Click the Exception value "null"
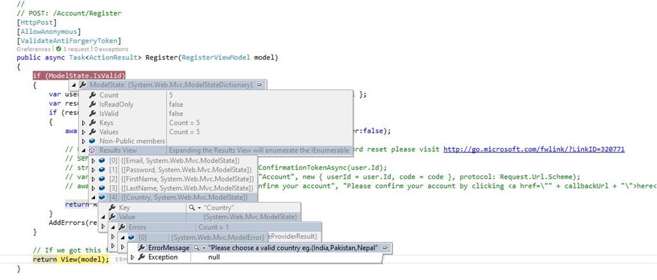This screenshot has width=657, height=280. pyautogui.click(x=214, y=257)
